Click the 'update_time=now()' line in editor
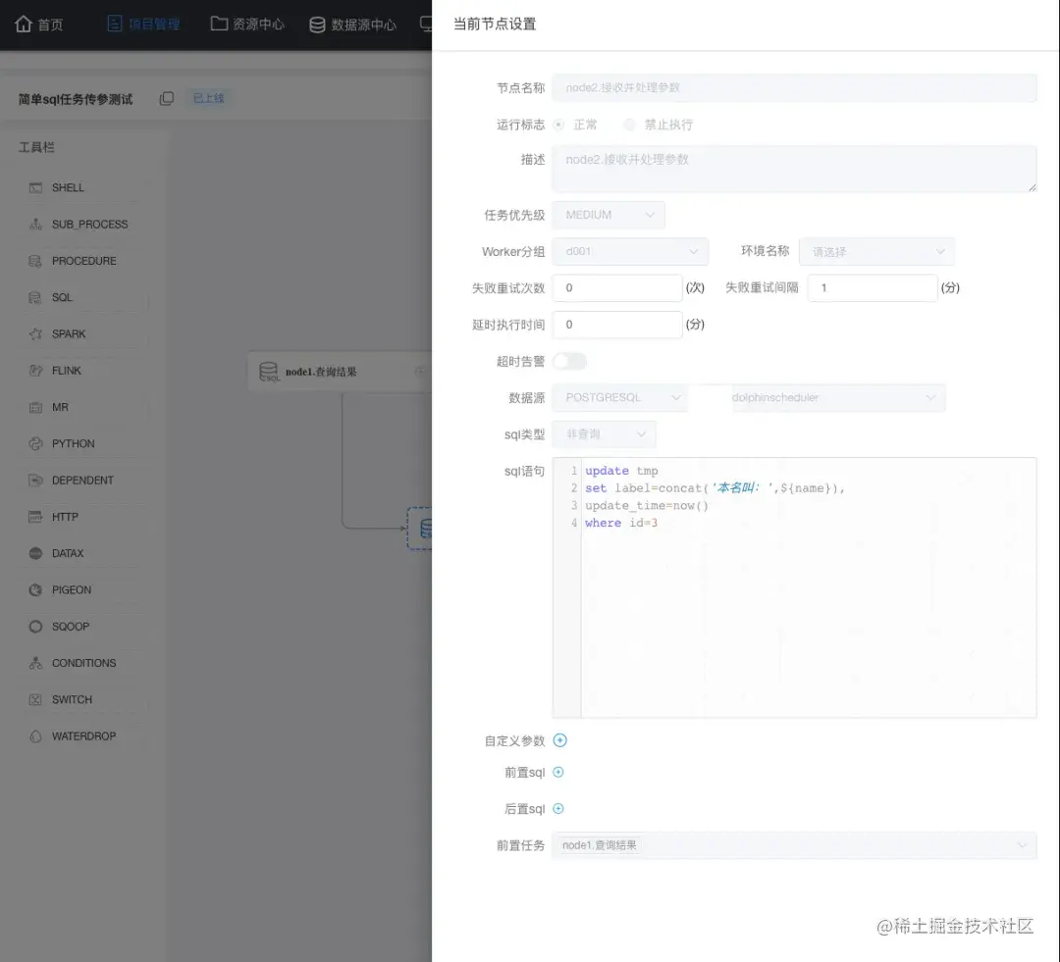The height and width of the screenshot is (962, 1060). (646, 505)
